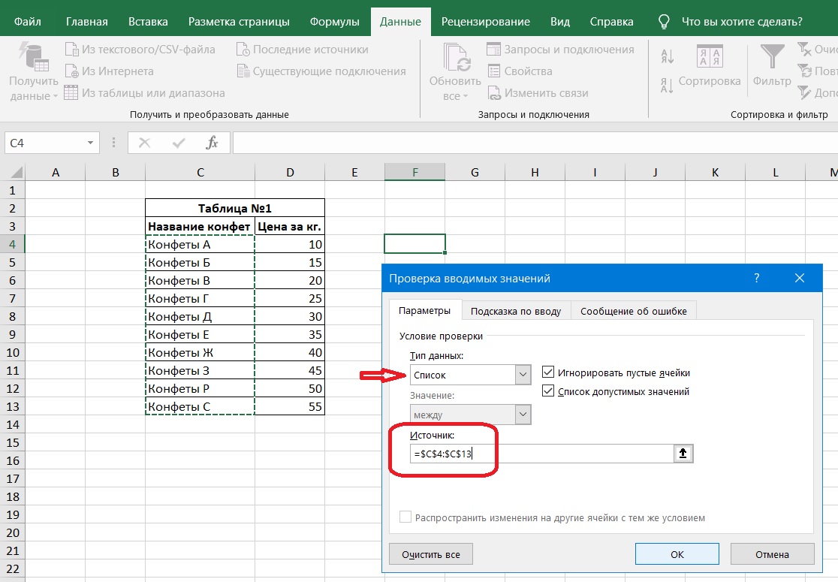Click Обновить все refresh icon

pyautogui.click(x=456, y=56)
